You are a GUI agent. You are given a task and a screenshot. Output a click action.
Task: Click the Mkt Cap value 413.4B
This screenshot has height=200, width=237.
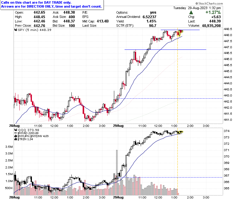[103, 21]
